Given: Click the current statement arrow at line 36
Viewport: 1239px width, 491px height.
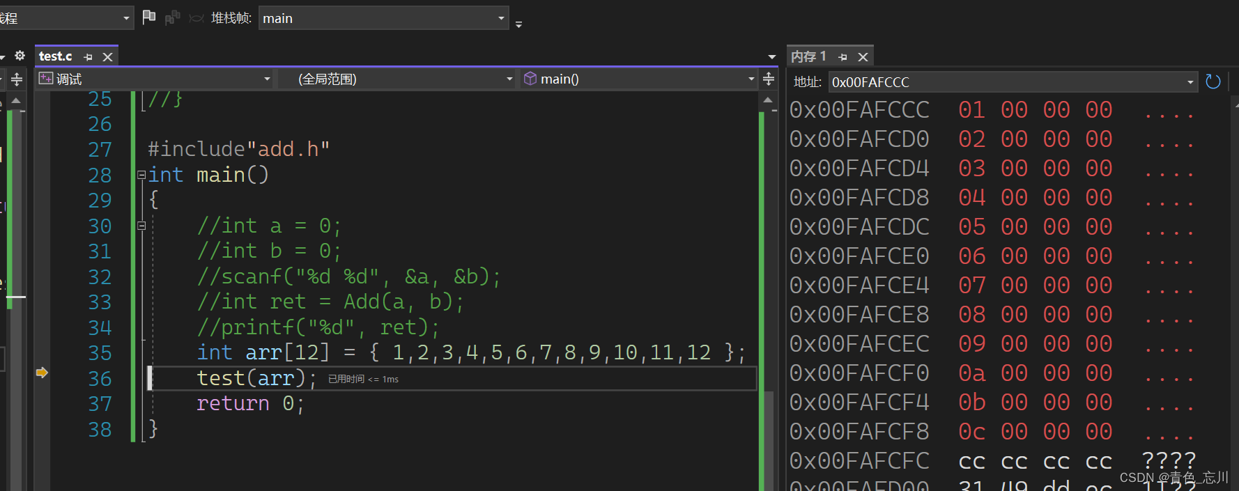Looking at the screenshot, I should tap(42, 373).
